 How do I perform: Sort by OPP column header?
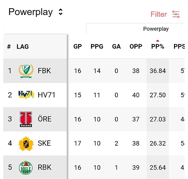click(x=136, y=47)
